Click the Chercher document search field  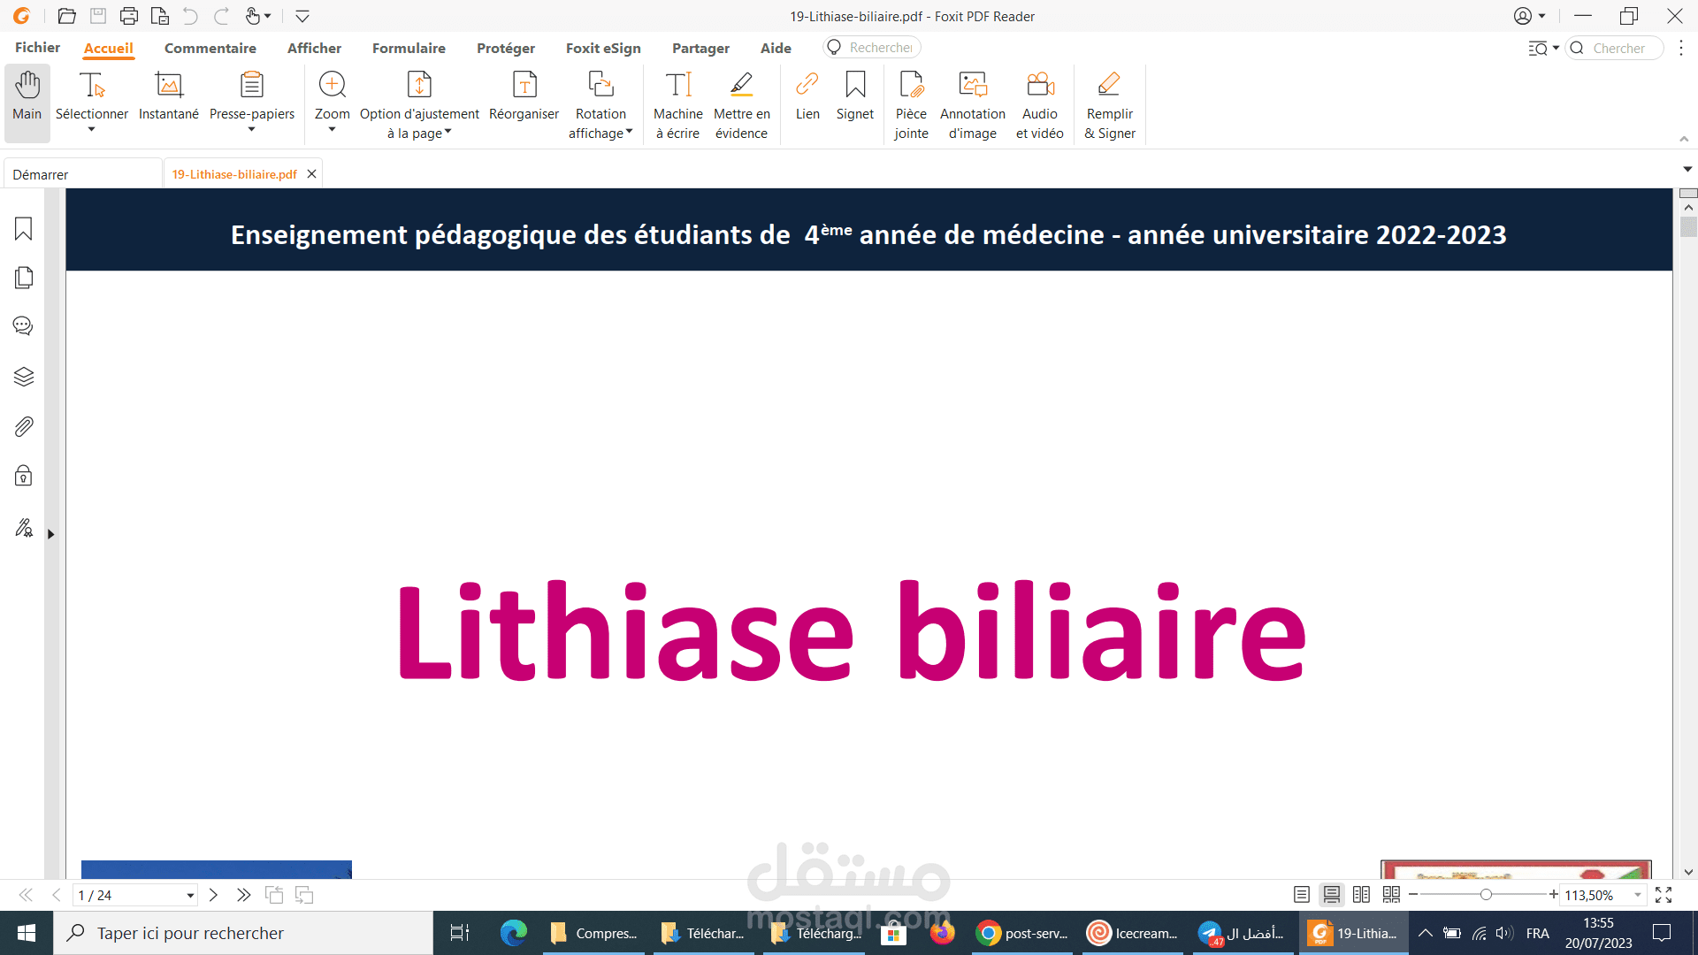click(x=1615, y=48)
